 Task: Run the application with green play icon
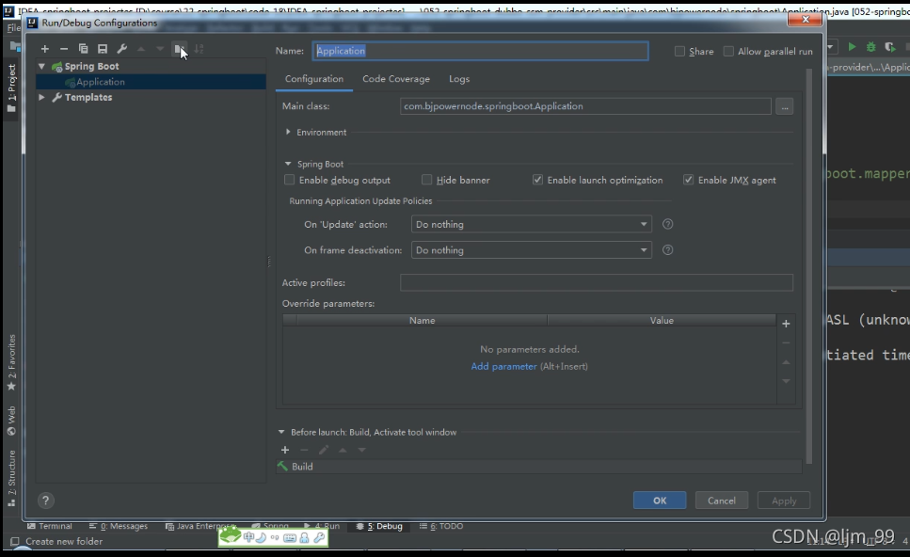[x=852, y=47]
